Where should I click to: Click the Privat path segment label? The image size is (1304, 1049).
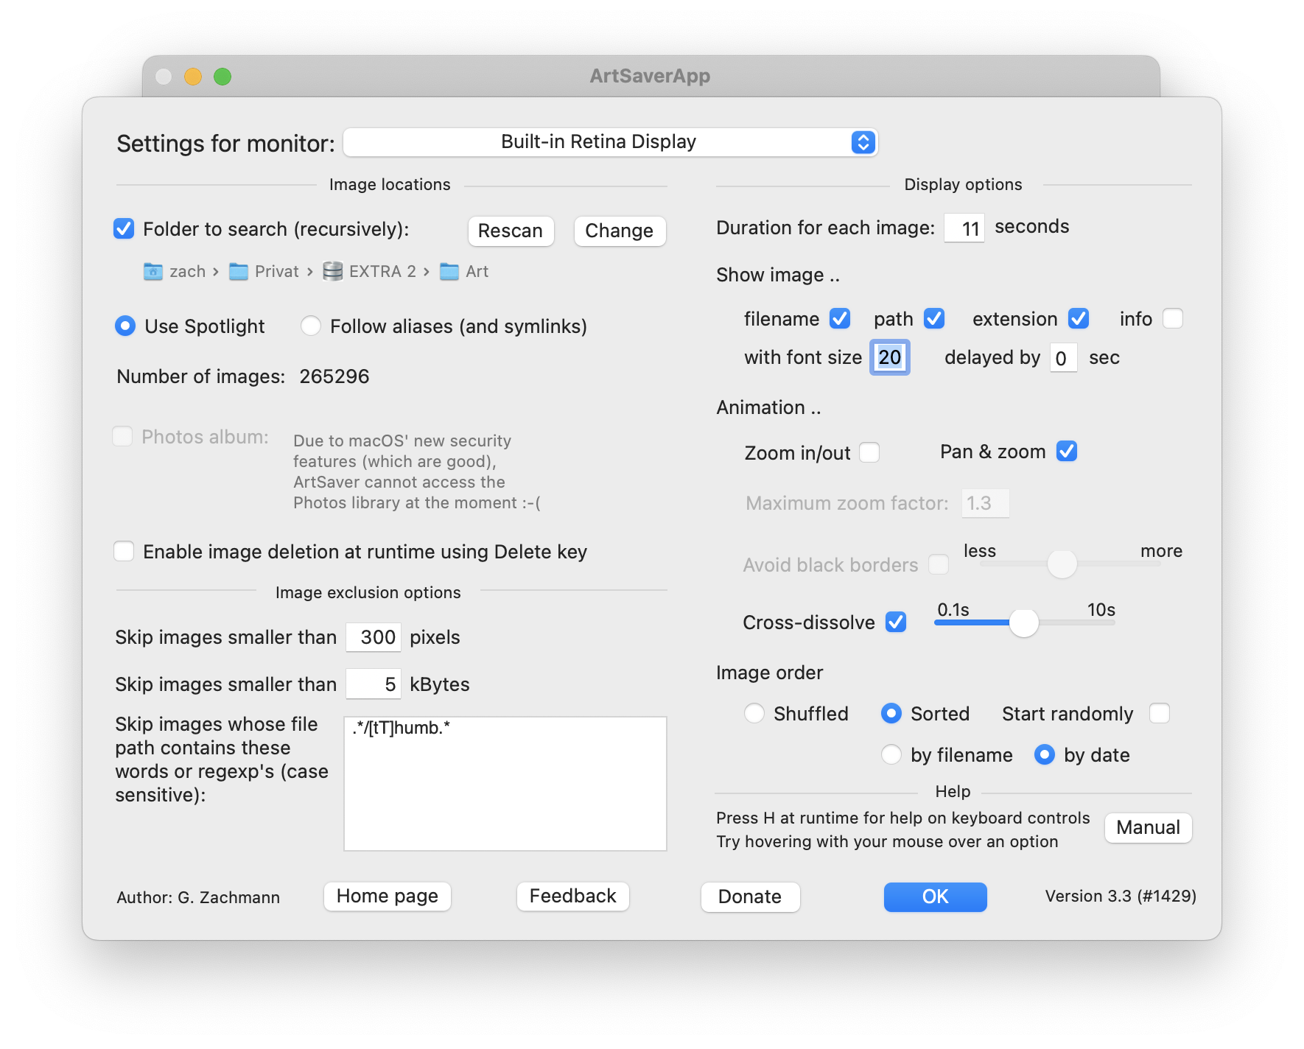click(x=277, y=272)
